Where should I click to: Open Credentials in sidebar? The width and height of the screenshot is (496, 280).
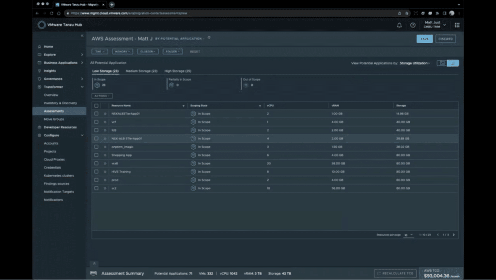52,168
